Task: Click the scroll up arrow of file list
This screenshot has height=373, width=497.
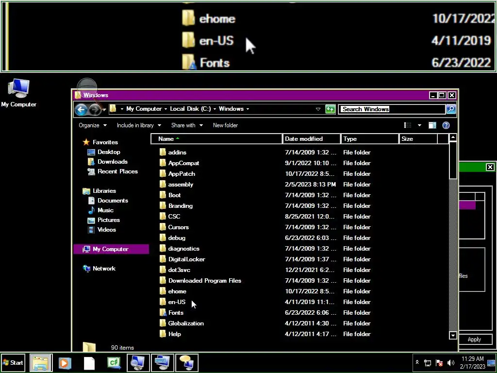Action: (x=453, y=137)
